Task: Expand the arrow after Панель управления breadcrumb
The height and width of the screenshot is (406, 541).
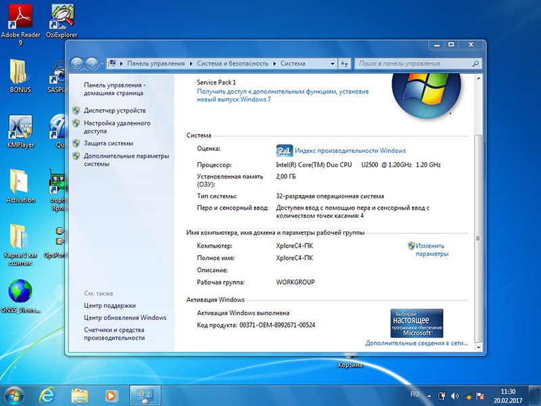Action: tap(191, 64)
